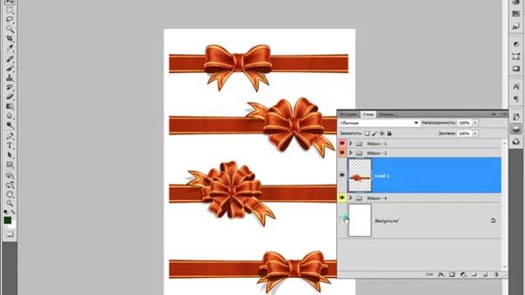Open the Layers panel flyout menu
The height and width of the screenshot is (295, 525).
click(x=503, y=114)
